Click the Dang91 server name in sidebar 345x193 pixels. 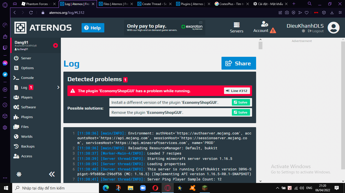pos(21,42)
